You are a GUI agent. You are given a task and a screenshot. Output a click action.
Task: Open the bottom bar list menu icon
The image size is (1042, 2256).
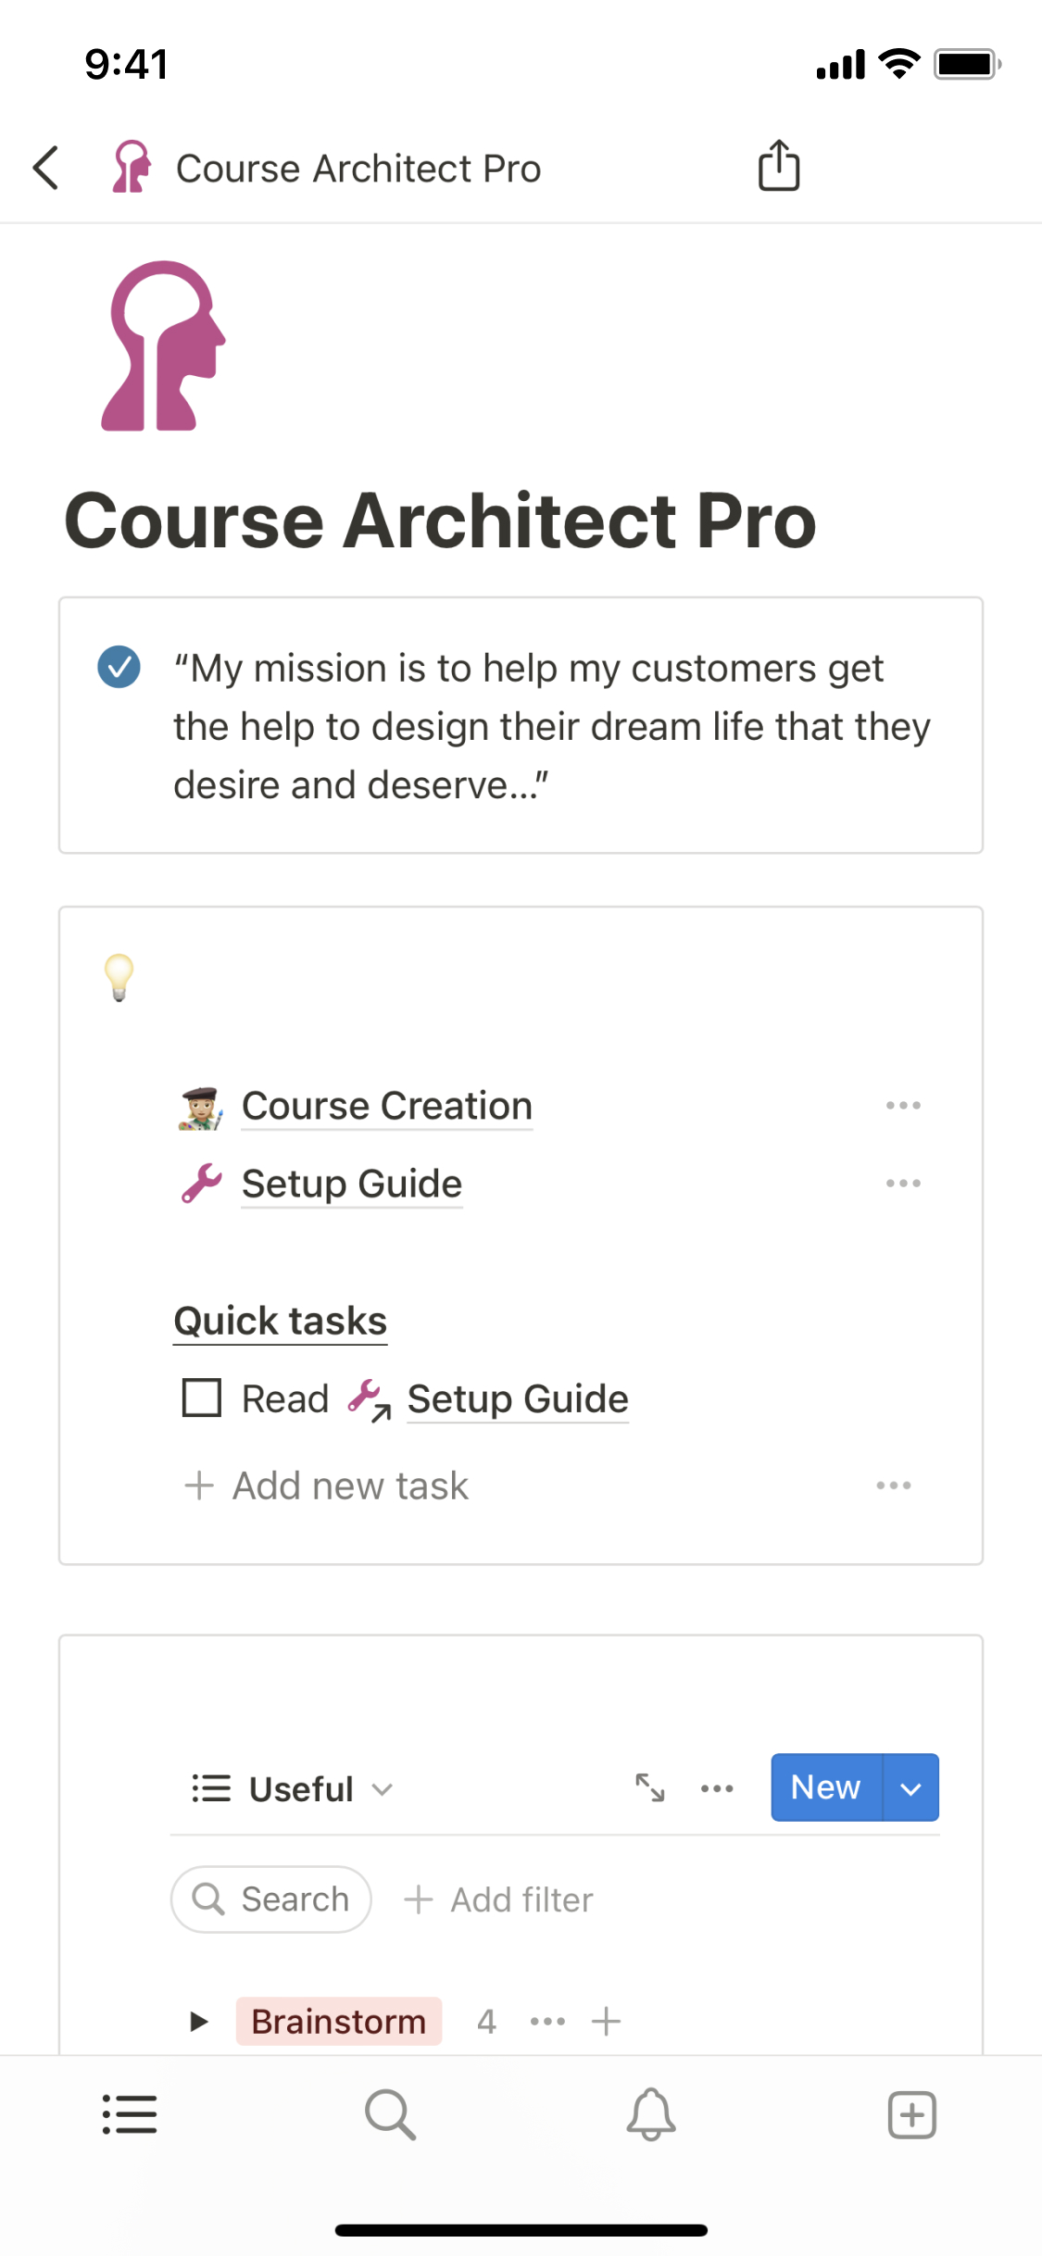tap(130, 2114)
